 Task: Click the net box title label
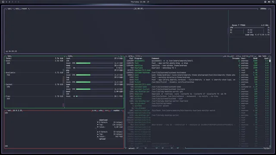[x=9, y=111]
